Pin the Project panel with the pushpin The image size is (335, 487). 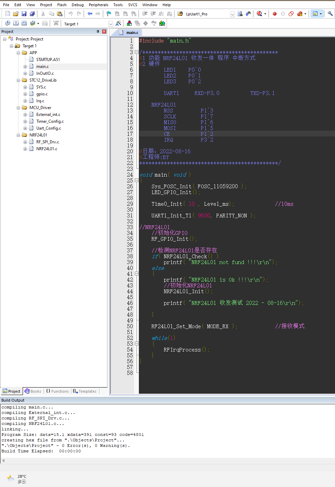click(98, 32)
